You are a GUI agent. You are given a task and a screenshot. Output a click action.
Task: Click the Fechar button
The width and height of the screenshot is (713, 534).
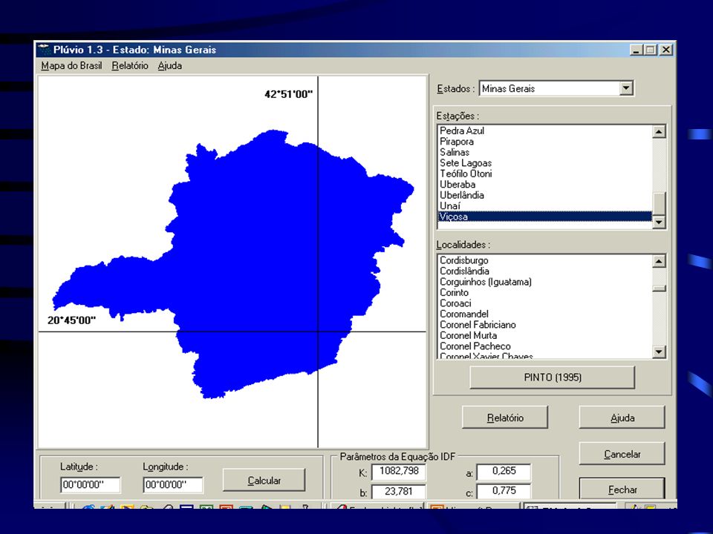click(x=622, y=489)
